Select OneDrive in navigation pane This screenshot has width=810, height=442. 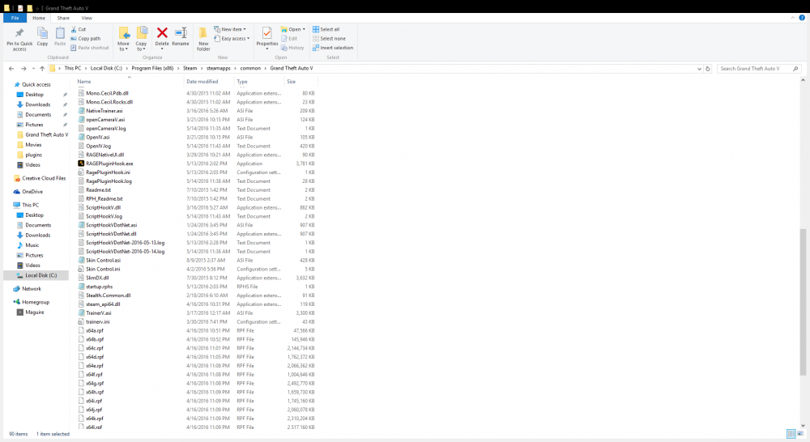pos(32,192)
